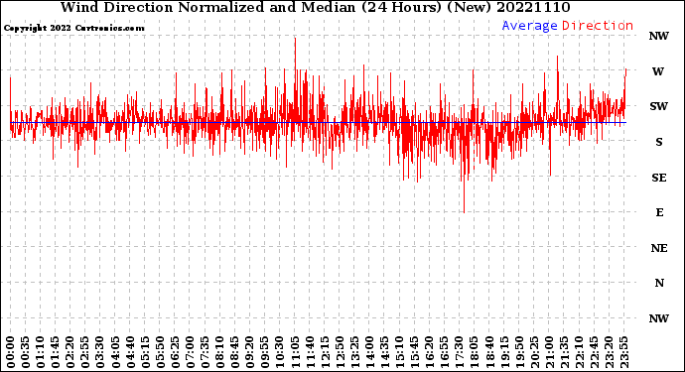The height and width of the screenshot is (372, 685).
Task: Click the 'N' axis label
Action: point(659,284)
